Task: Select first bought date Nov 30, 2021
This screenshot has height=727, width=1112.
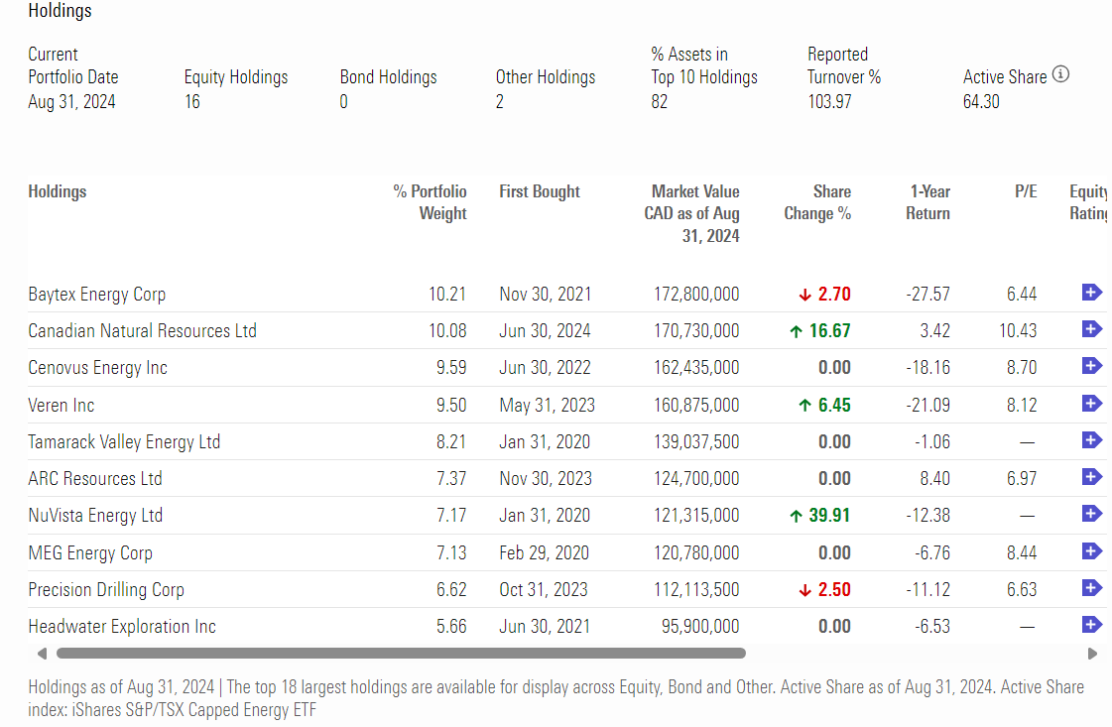Action: [x=545, y=295]
